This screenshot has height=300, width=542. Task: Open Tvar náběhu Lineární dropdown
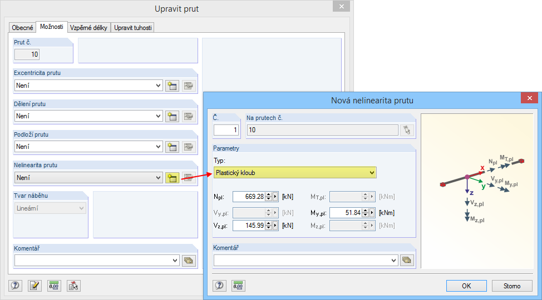pos(82,208)
